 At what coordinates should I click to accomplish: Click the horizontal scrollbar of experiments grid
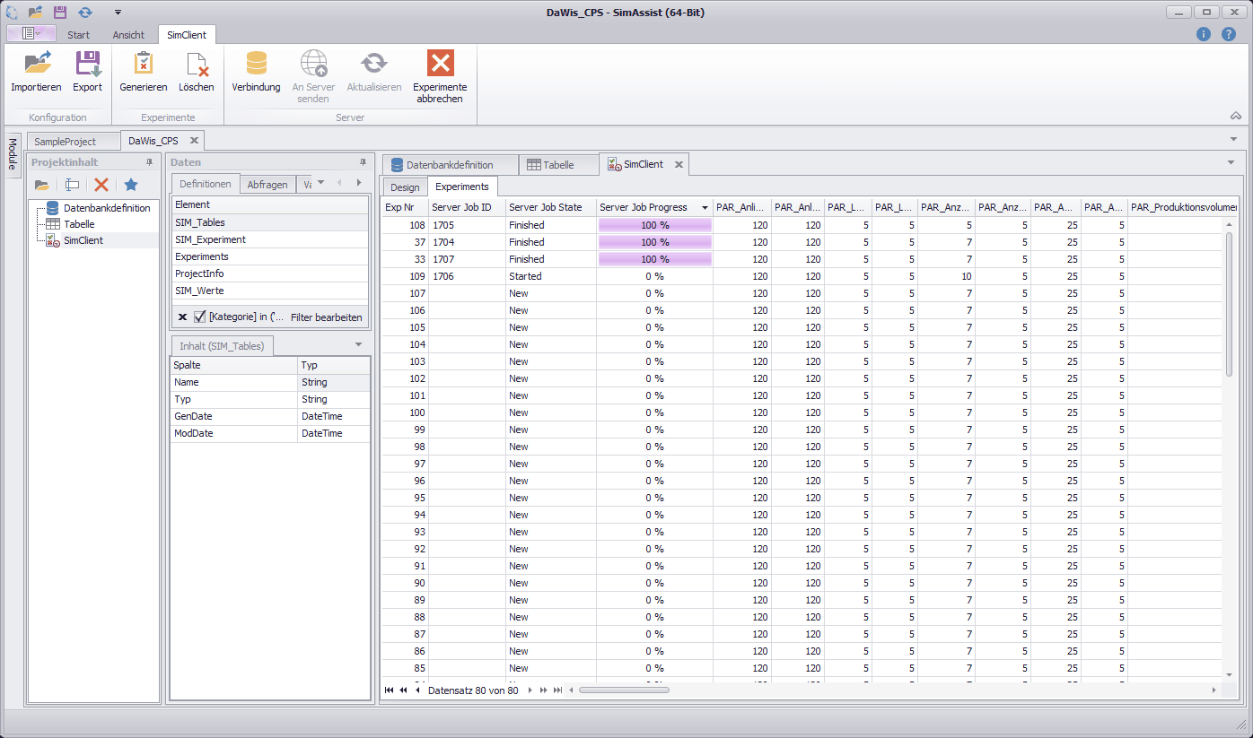624,690
